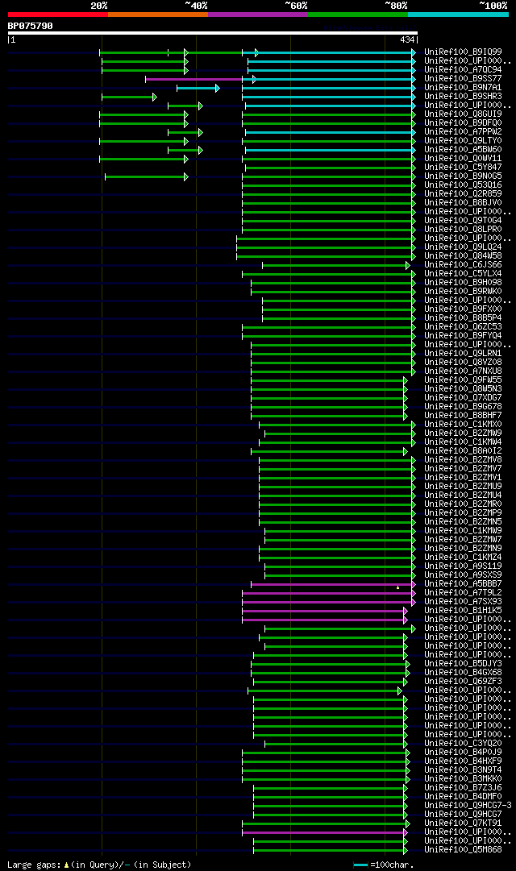Open the UniRef100_B9FX00 entry
The image size is (516, 871).
[463, 309]
